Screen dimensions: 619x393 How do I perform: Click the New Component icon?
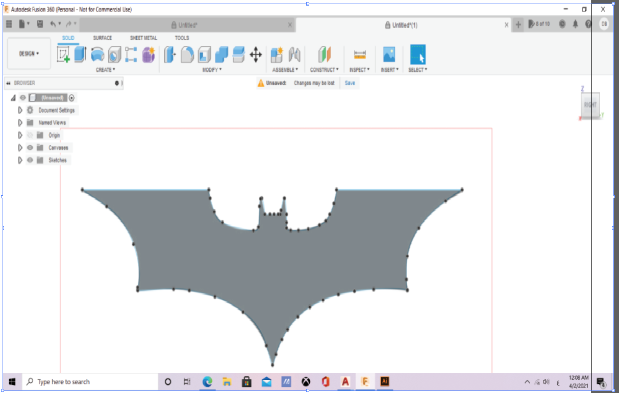pos(277,55)
